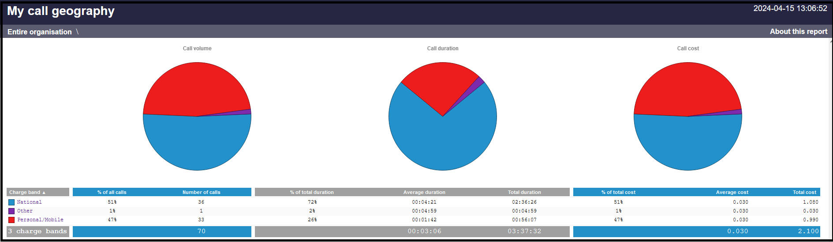Click the red slice in Call volume pie

click(x=194, y=88)
